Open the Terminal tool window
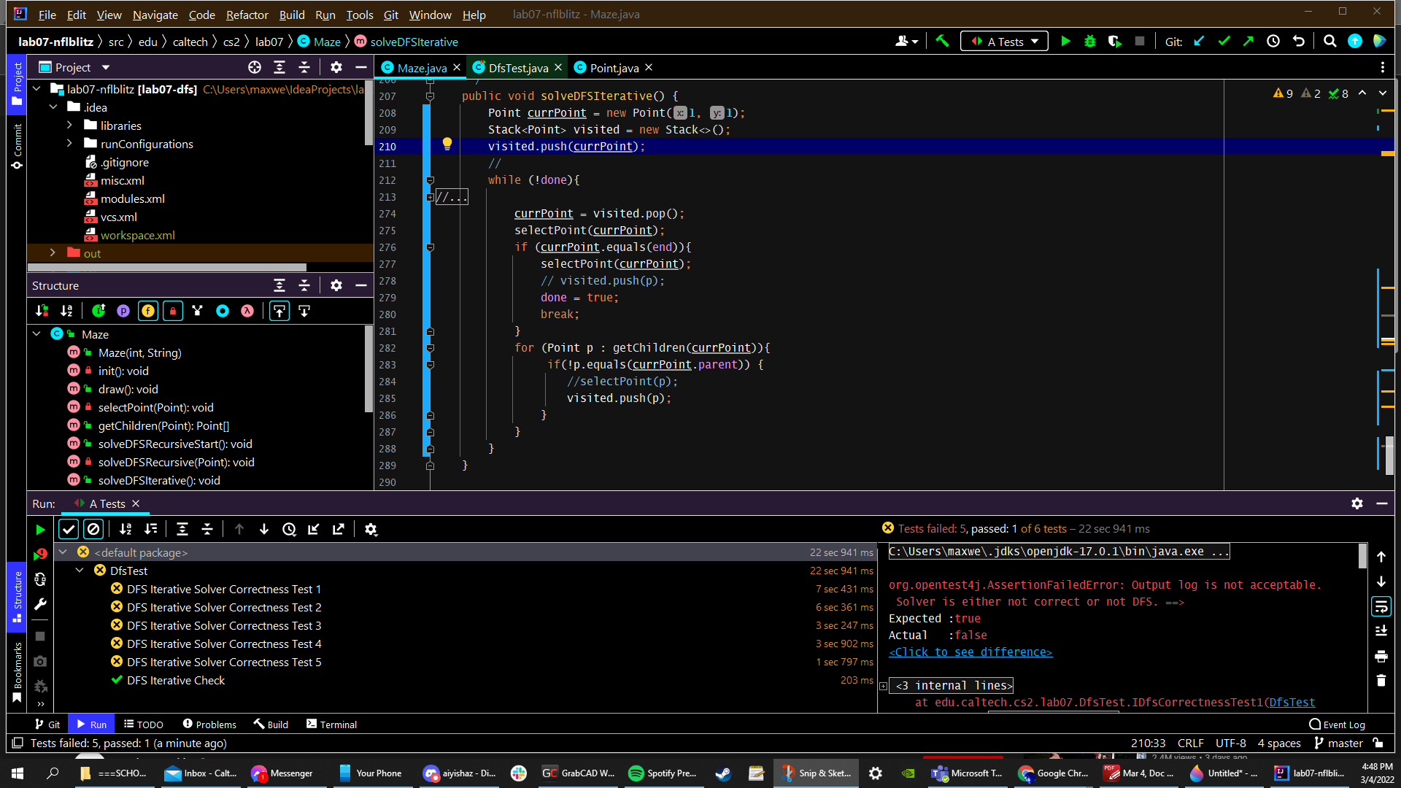 (x=331, y=725)
